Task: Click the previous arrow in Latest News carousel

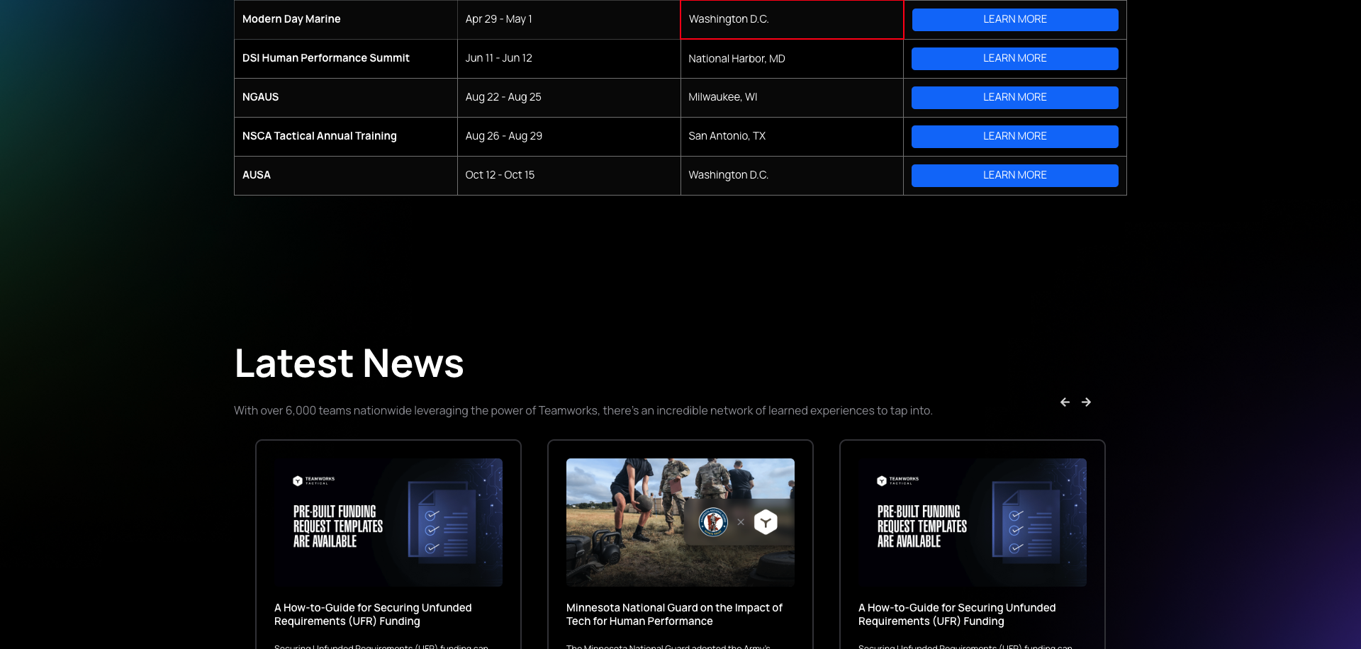Action: [x=1065, y=402]
